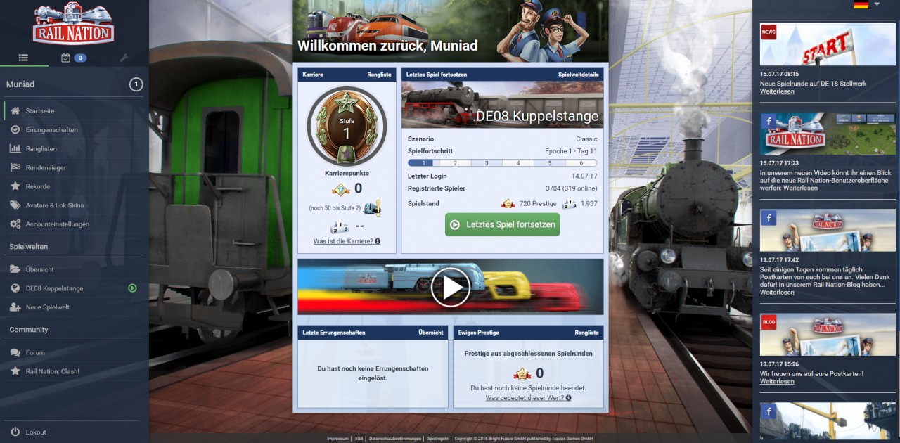Screen dimensions: 900x443
Task: Open Spielwelten Übersicht folder item
Action: (40, 269)
